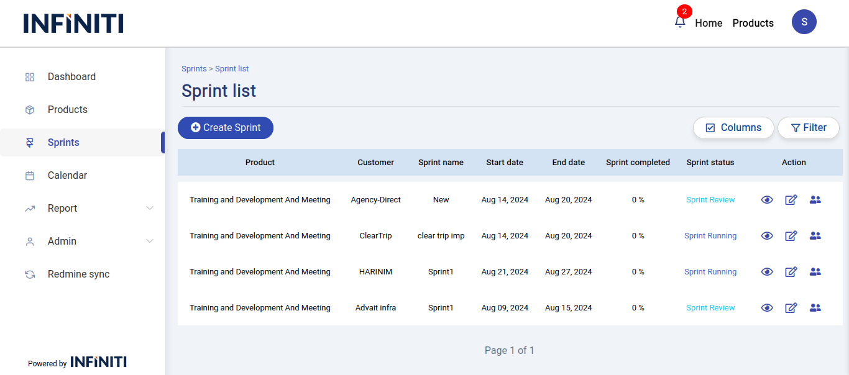849x375 pixels.
Task: Open the notifications bell icon
Action: click(680, 22)
